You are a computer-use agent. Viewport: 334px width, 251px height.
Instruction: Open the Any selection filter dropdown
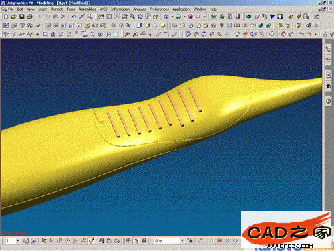(182, 240)
